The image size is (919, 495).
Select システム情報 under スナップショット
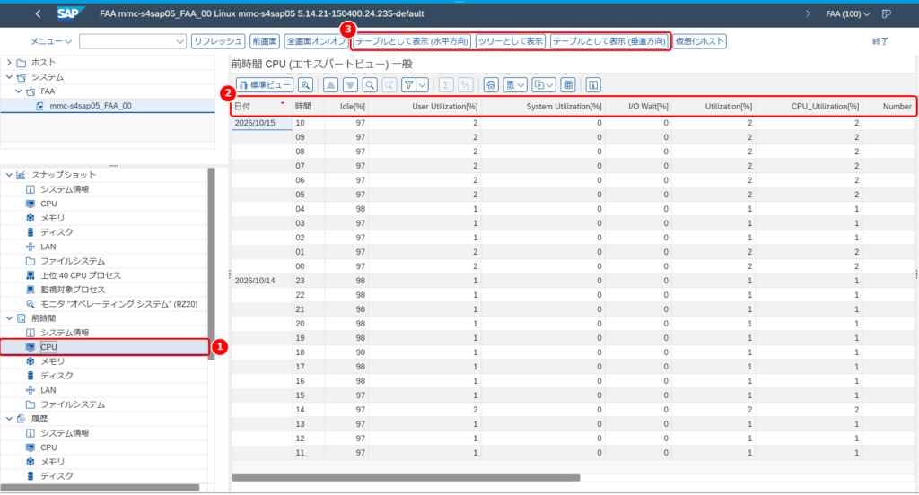[x=65, y=189]
